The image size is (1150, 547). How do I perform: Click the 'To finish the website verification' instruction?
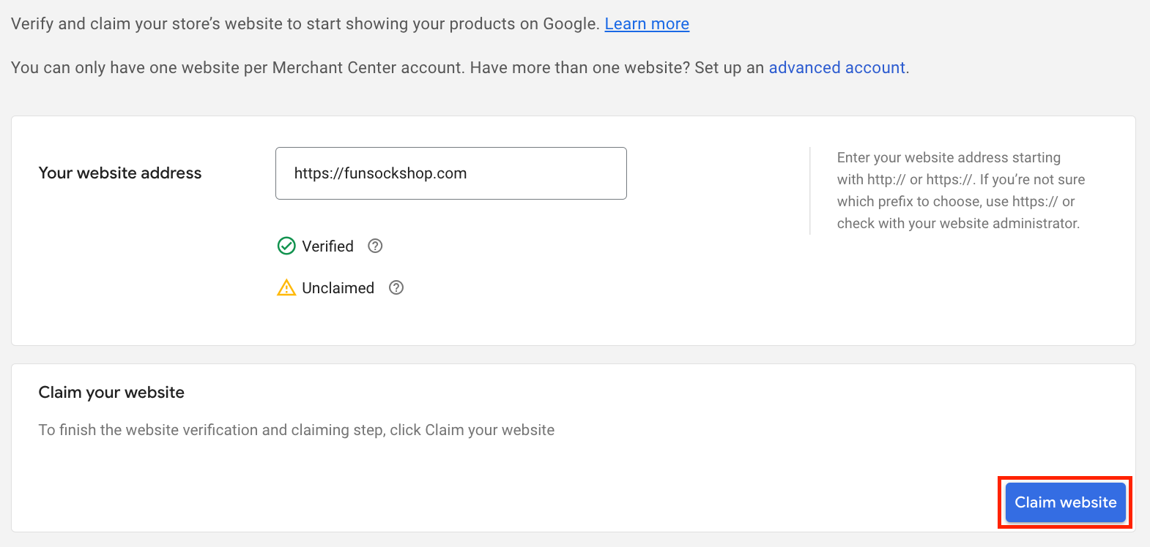point(296,430)
